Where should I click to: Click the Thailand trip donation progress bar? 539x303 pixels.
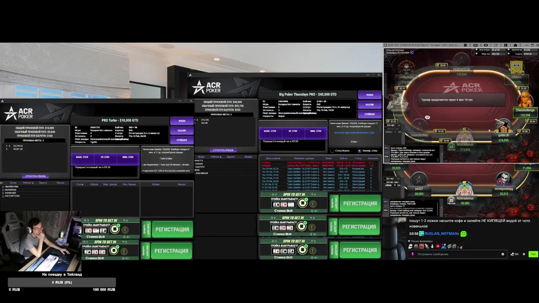[x=62, y=282]
